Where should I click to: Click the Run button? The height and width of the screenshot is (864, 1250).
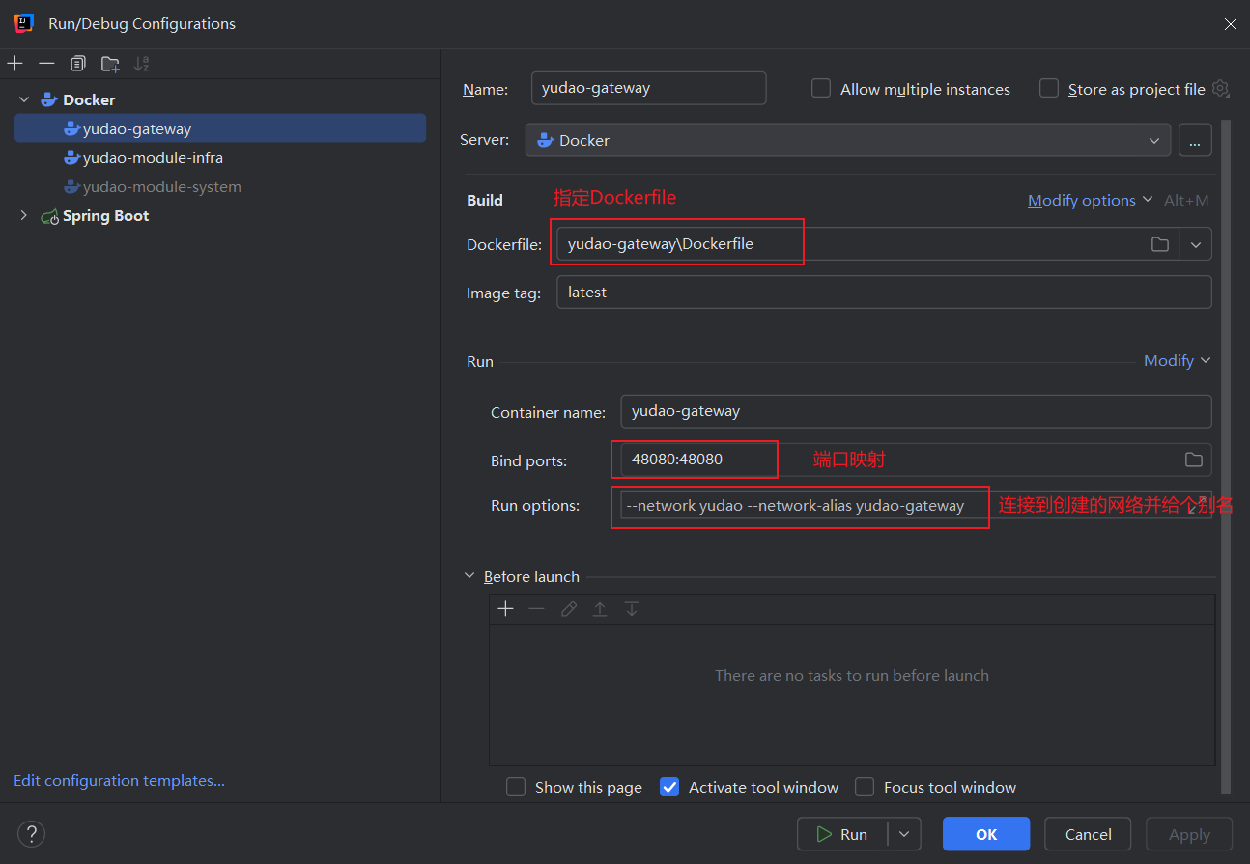[x=842, y=834]
